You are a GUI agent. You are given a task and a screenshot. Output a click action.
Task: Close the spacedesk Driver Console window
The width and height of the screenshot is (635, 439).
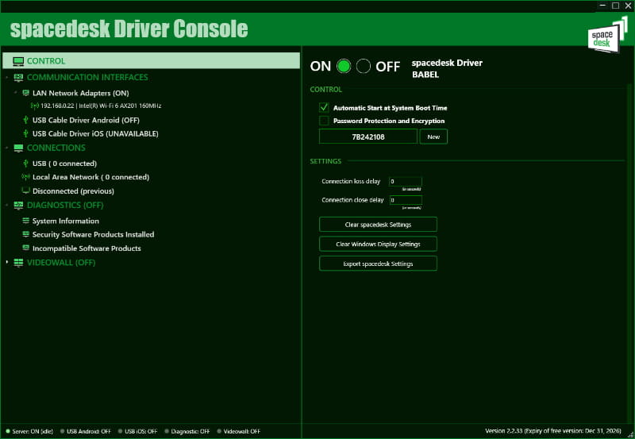[629, 6]
